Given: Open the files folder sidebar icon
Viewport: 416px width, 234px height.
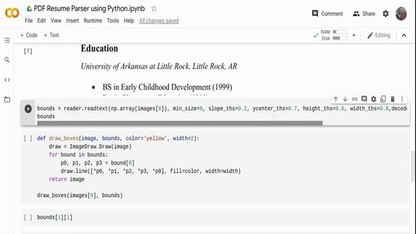Looking at the screenshot, I should [x=7, y=99].
